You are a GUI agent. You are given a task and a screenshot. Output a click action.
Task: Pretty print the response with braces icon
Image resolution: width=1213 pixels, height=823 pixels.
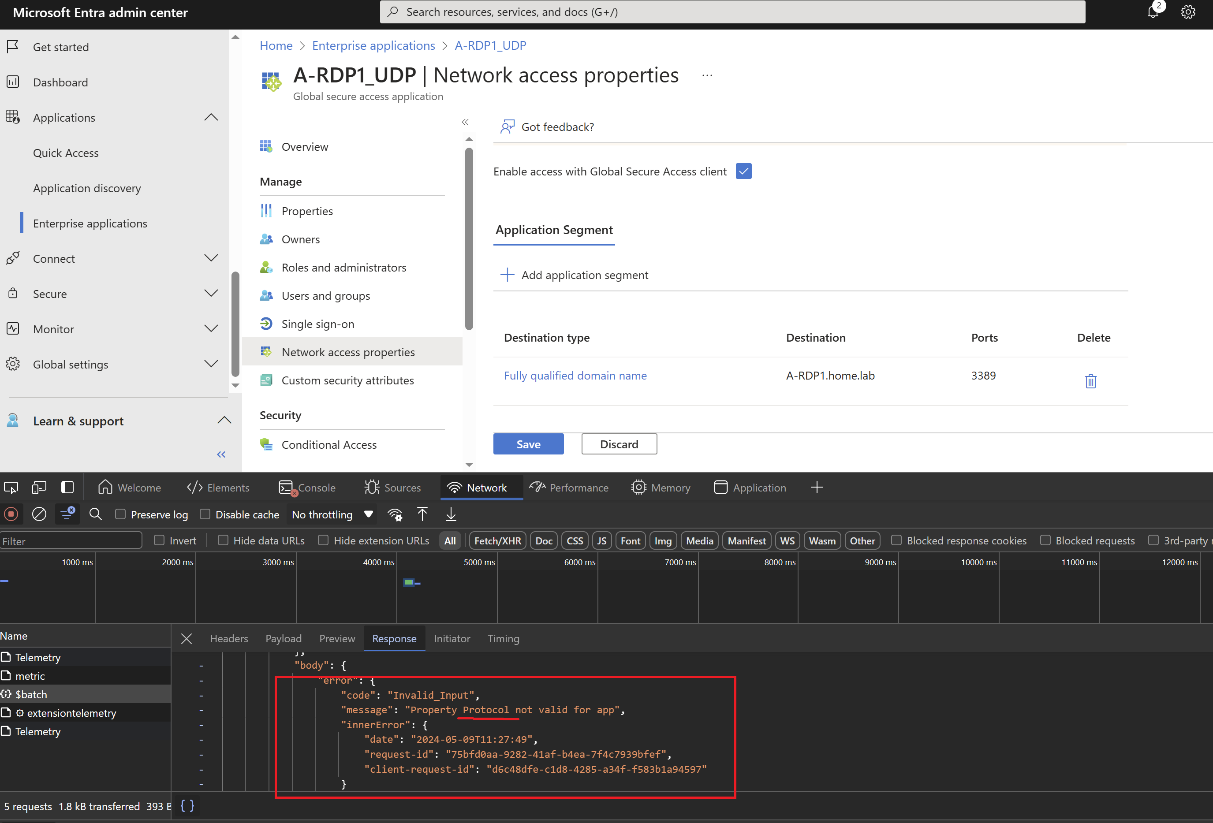[187, 806]
